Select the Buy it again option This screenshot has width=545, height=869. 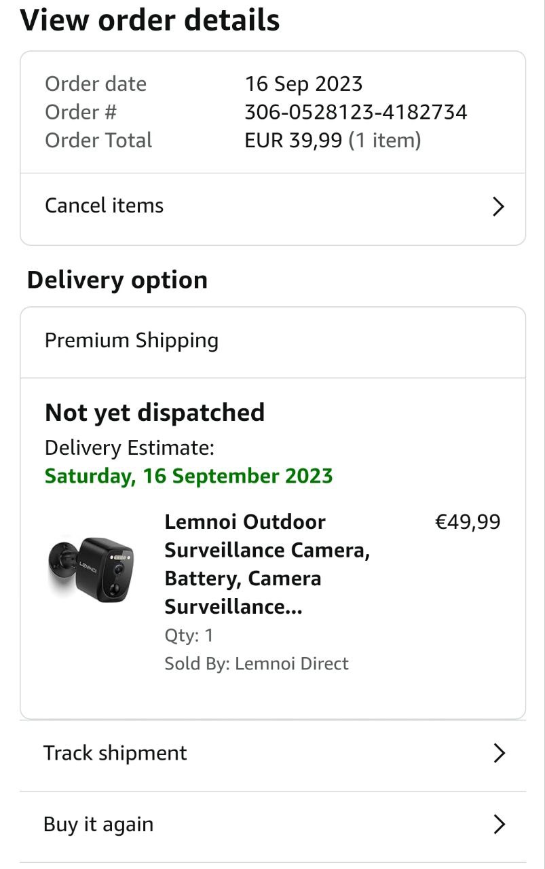click(x=98, y=824)
